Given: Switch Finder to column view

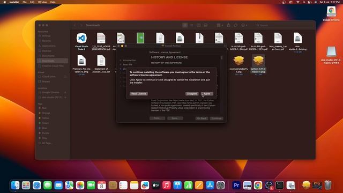Looking at the screenshot, I should tap(199, 25).
